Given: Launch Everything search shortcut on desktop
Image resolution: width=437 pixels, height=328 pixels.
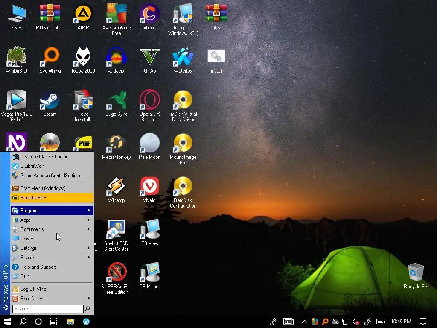Looking at the screenshot, I should 50,60.
